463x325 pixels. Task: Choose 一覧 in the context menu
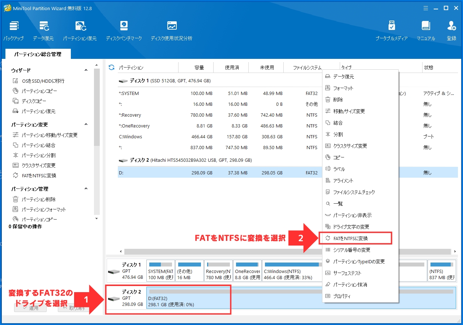click(360, 204)
